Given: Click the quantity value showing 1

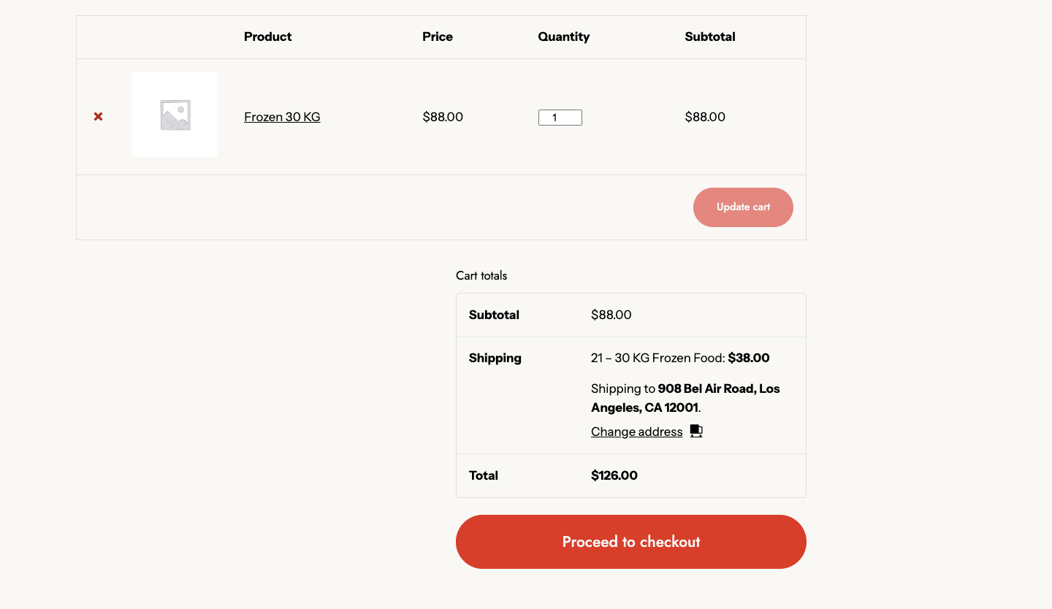Looking at the screenshot, I should coord(560,117).
